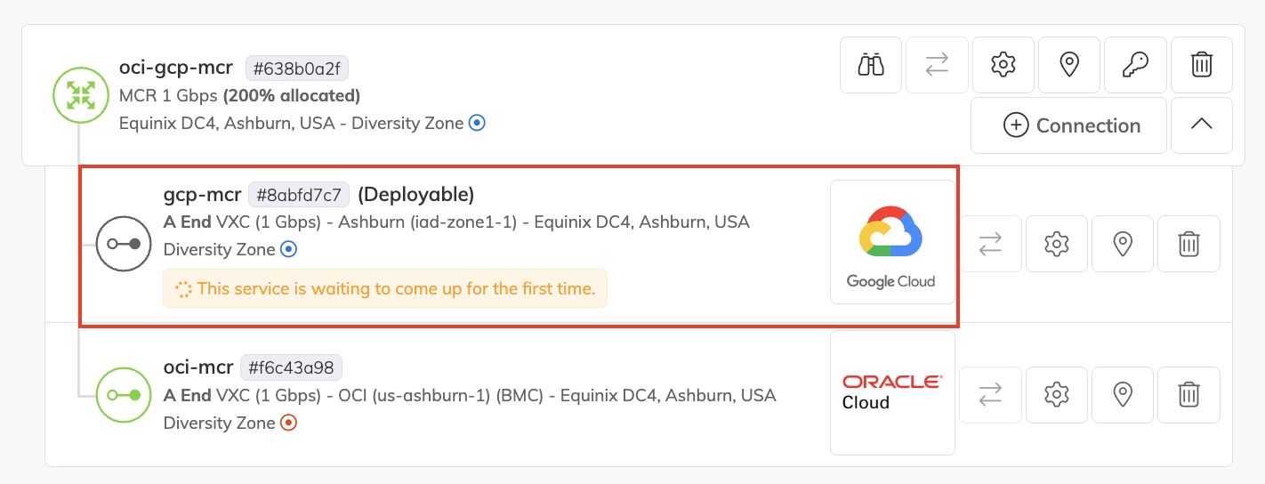1265x484 pixels.
Task: Collapse the oci-gcp-mcr connections list
Action: [x=1201, y=125]
